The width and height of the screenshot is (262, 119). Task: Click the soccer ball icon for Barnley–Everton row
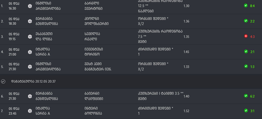[30, 6]
